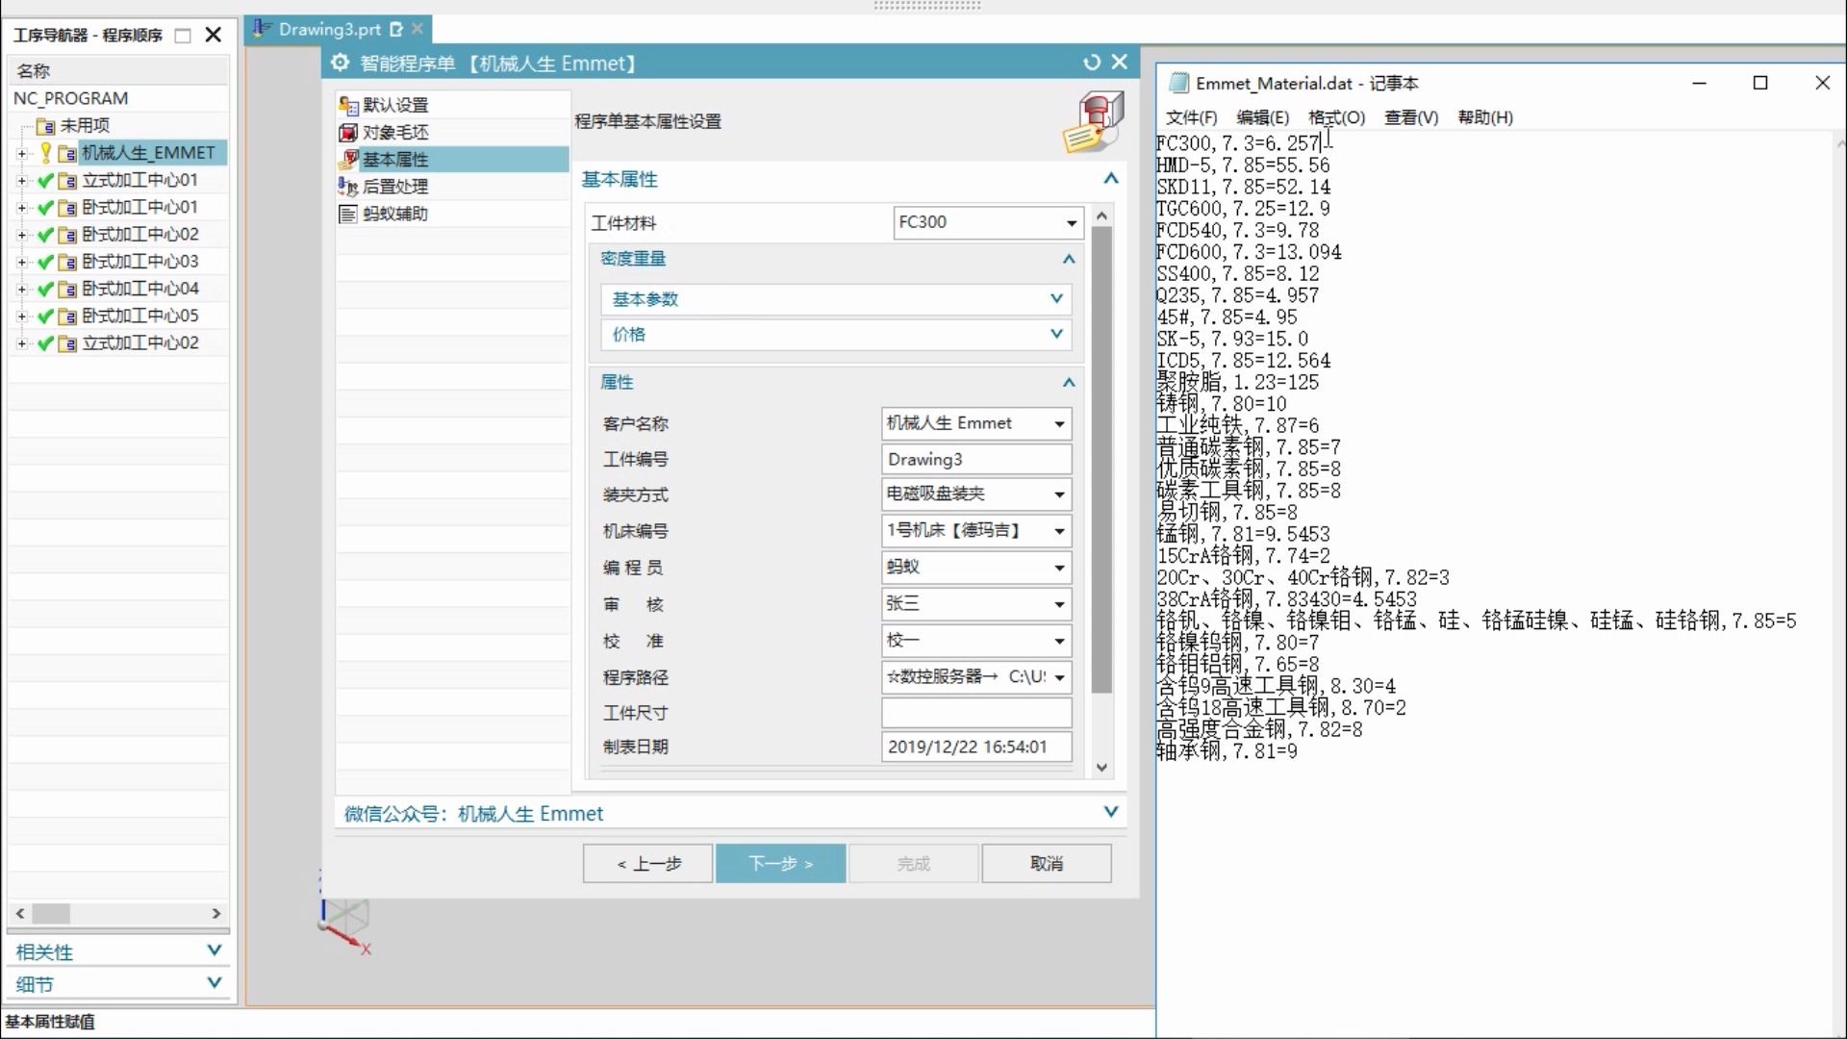Click the 未用项 folder icon

coord(45,126)
